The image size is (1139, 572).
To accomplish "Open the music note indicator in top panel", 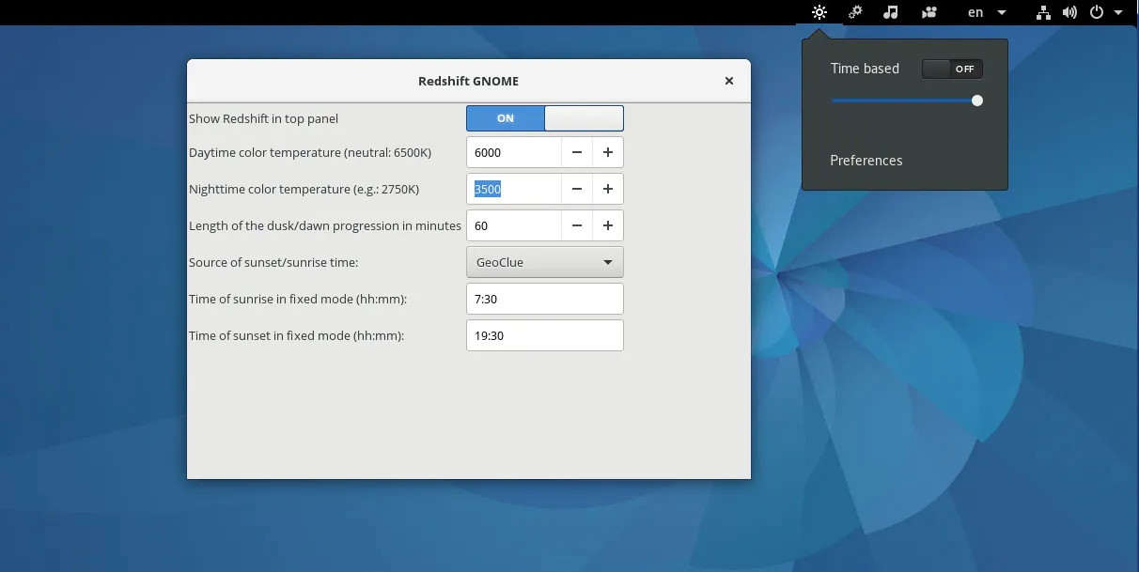I will pos(892,12).
